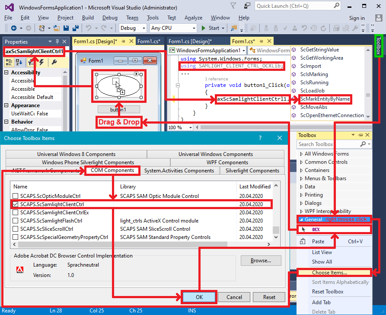
Task: Select Categorized view in Properties panel
Action: 9,62
